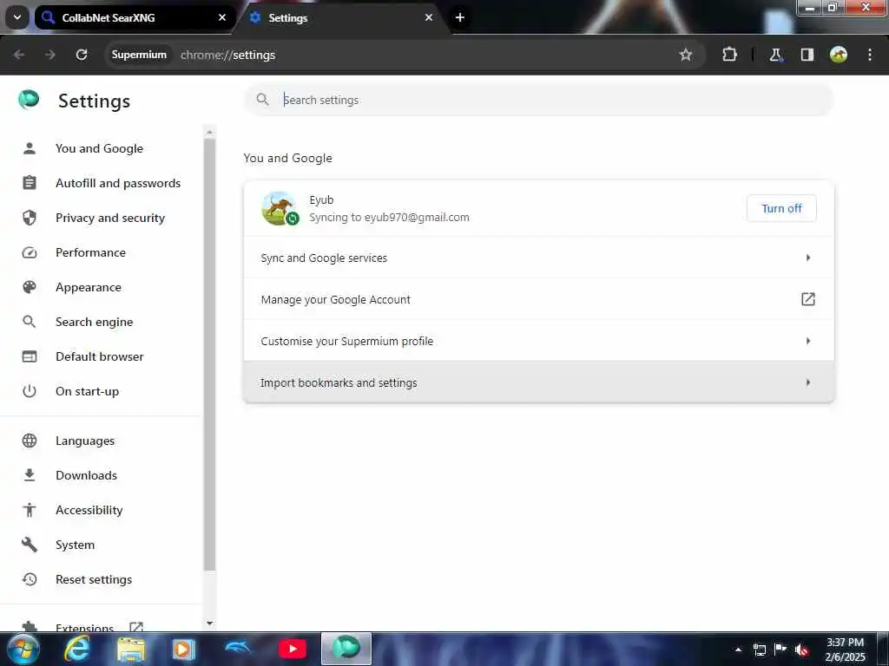The image size is (889, 666).
Task: Open Autofill and passwords section
Action: [101, 183]
